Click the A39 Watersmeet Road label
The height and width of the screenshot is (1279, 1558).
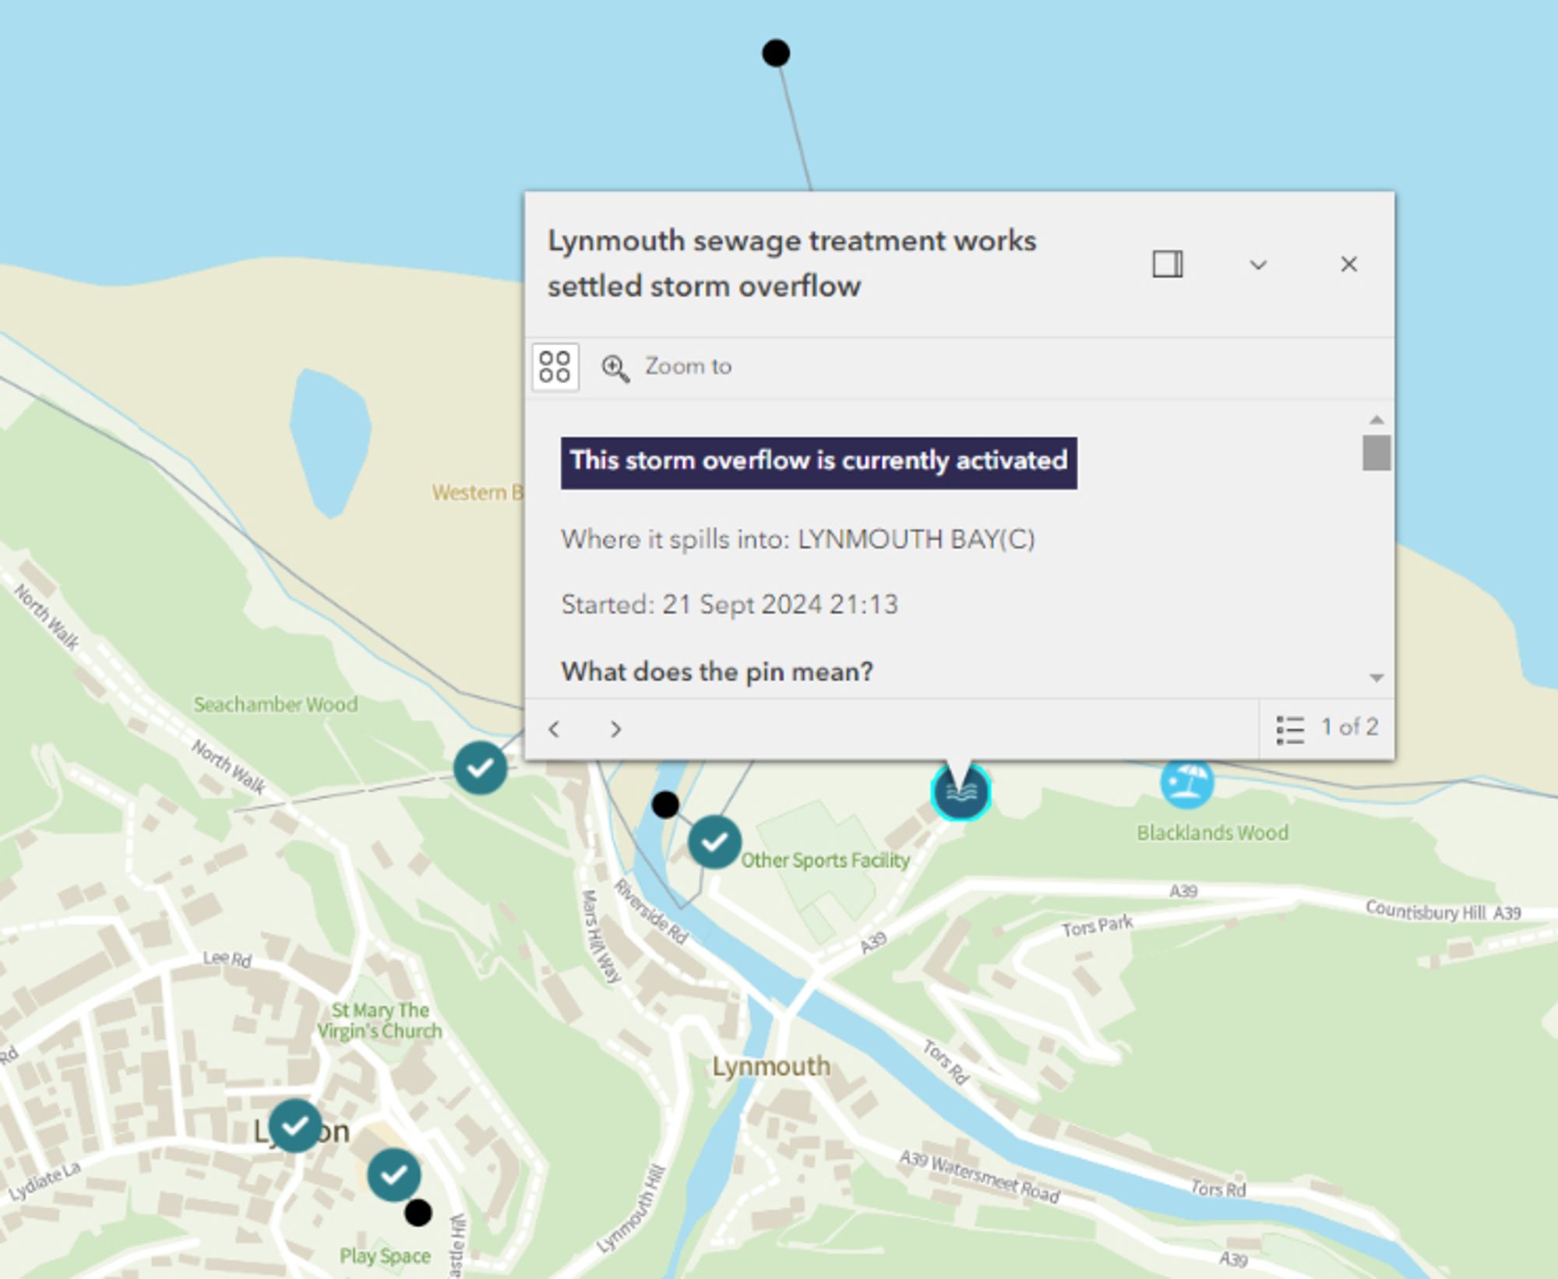[x=979, y=1176]
